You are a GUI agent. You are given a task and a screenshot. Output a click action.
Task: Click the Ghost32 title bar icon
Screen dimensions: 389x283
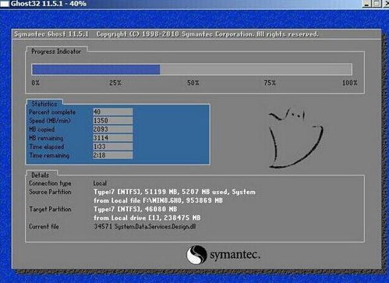coord(4,4)
